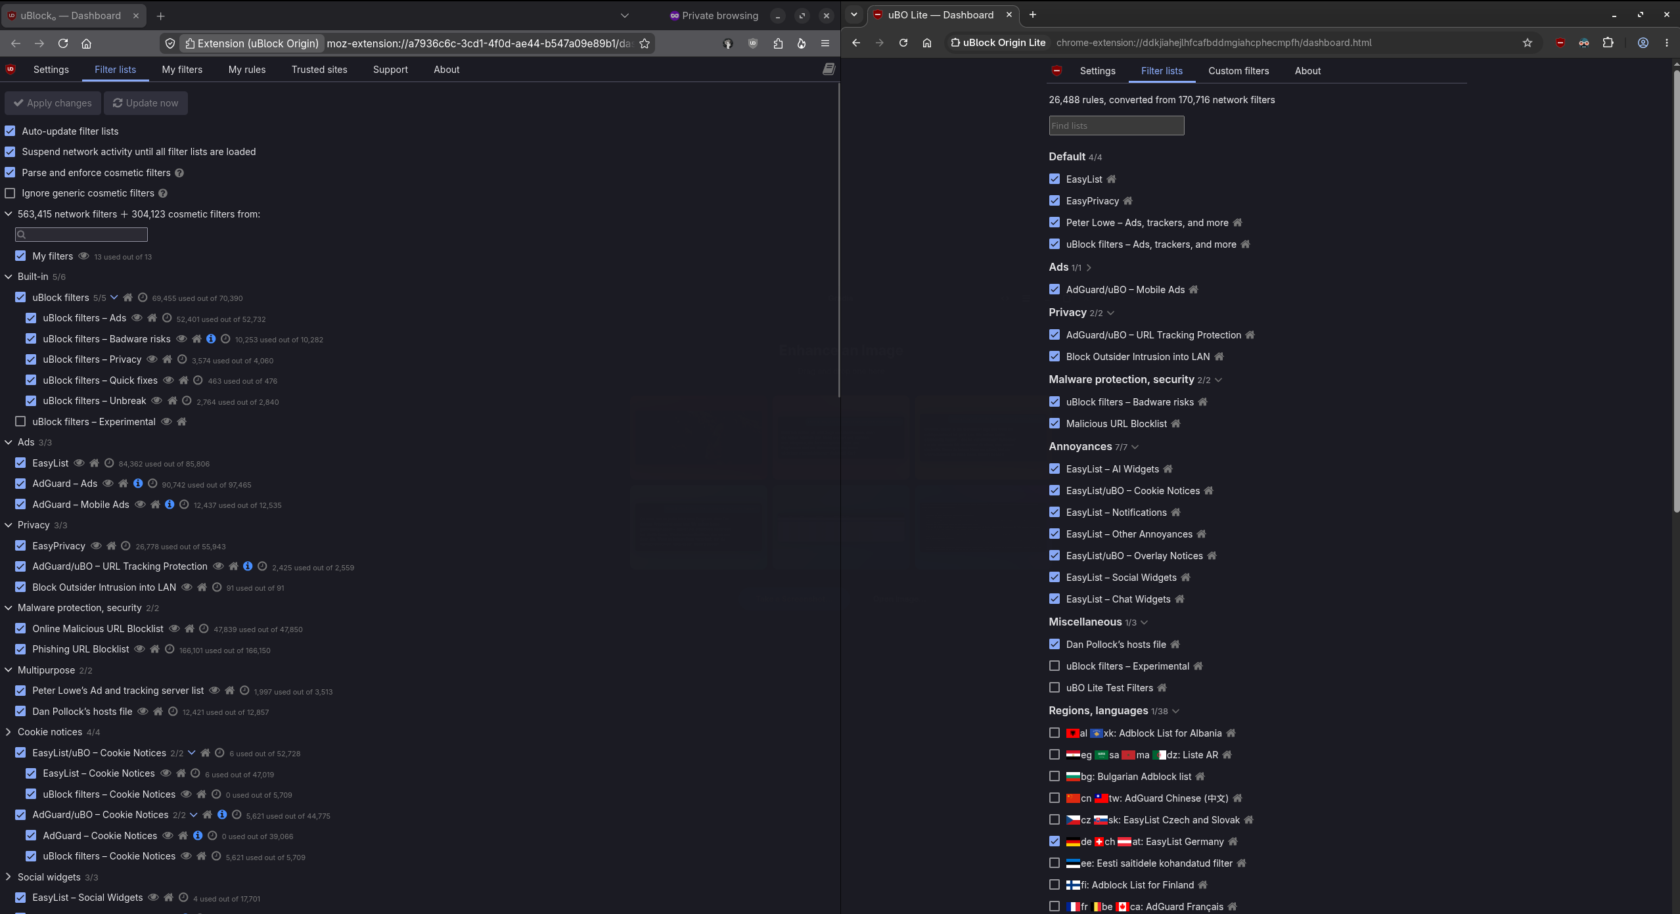Open the logger icon in uBlock Origin dashboard

coord(829,69)
